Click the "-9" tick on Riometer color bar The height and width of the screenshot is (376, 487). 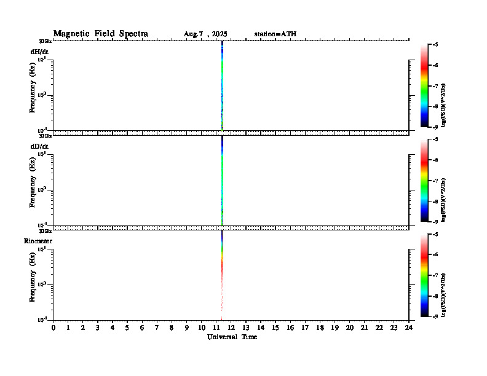[435, 316]
